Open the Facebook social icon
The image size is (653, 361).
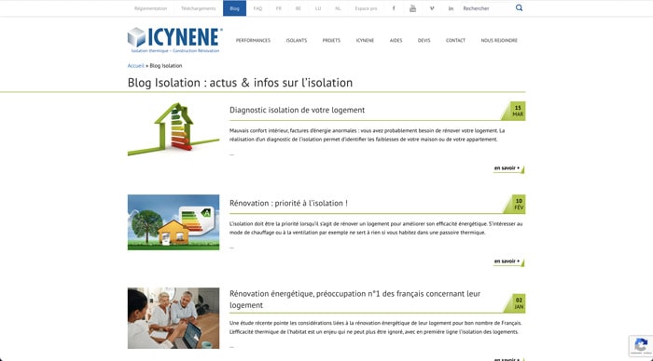tap(394, 8)
